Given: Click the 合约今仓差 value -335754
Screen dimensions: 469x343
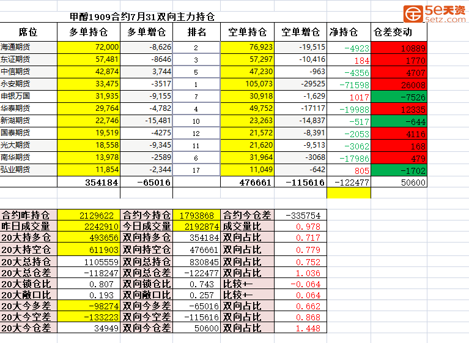Looking at the screenshot, I should tap(301, 215).
